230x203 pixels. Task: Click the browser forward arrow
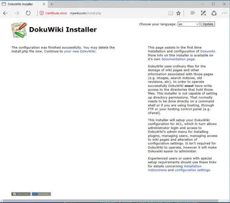17,13
